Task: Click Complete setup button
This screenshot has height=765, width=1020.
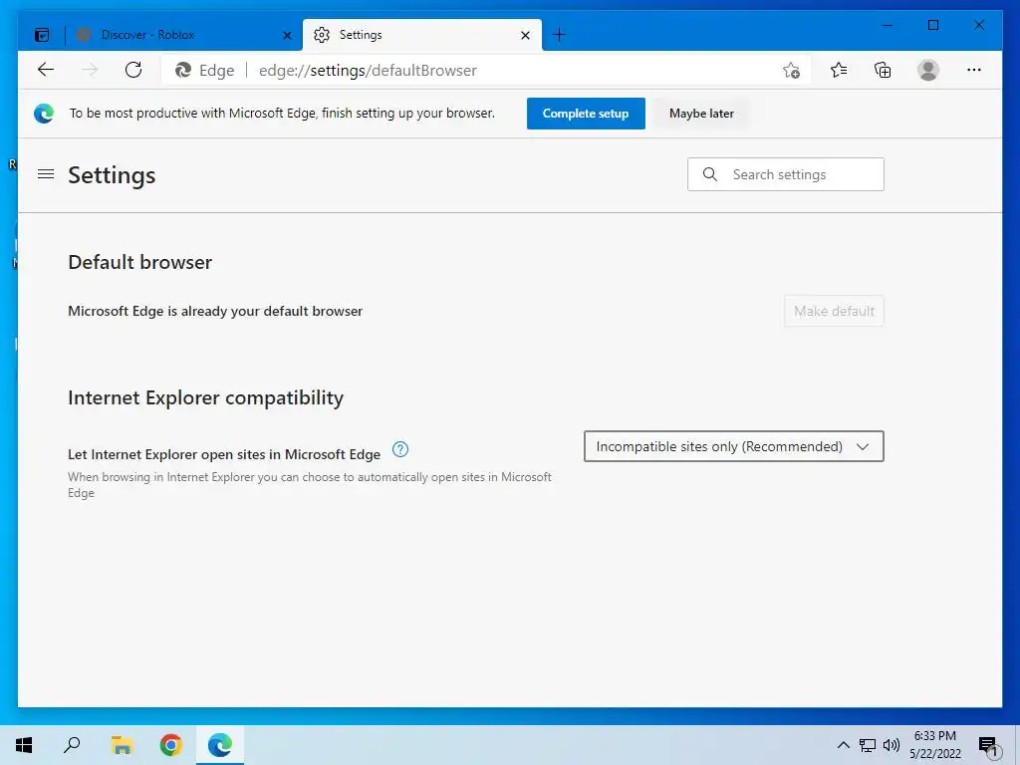Action: pos(586,114)
